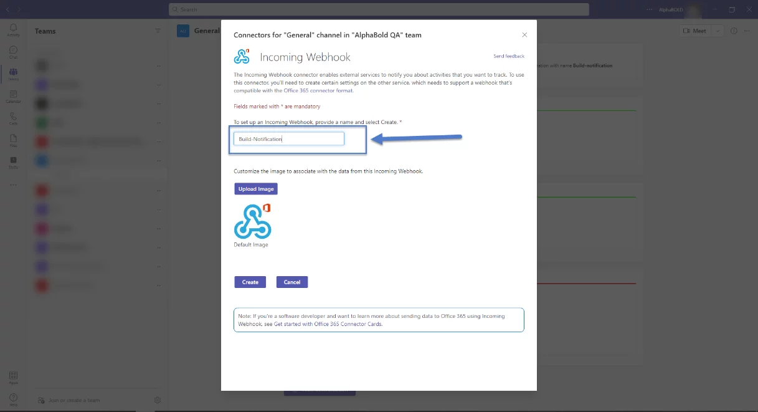Screen dimensions: 758x412
Task: Open the profile avatar menu
Action: point(693,9)
